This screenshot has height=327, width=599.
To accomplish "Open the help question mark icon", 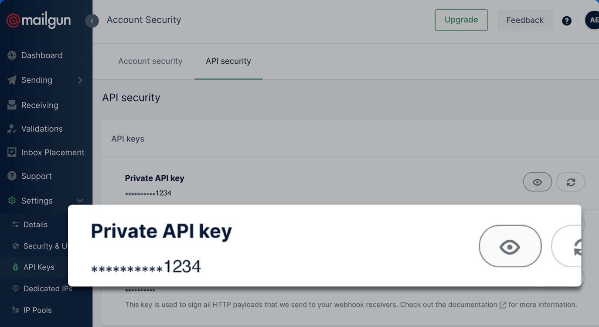I will (566, 20).
